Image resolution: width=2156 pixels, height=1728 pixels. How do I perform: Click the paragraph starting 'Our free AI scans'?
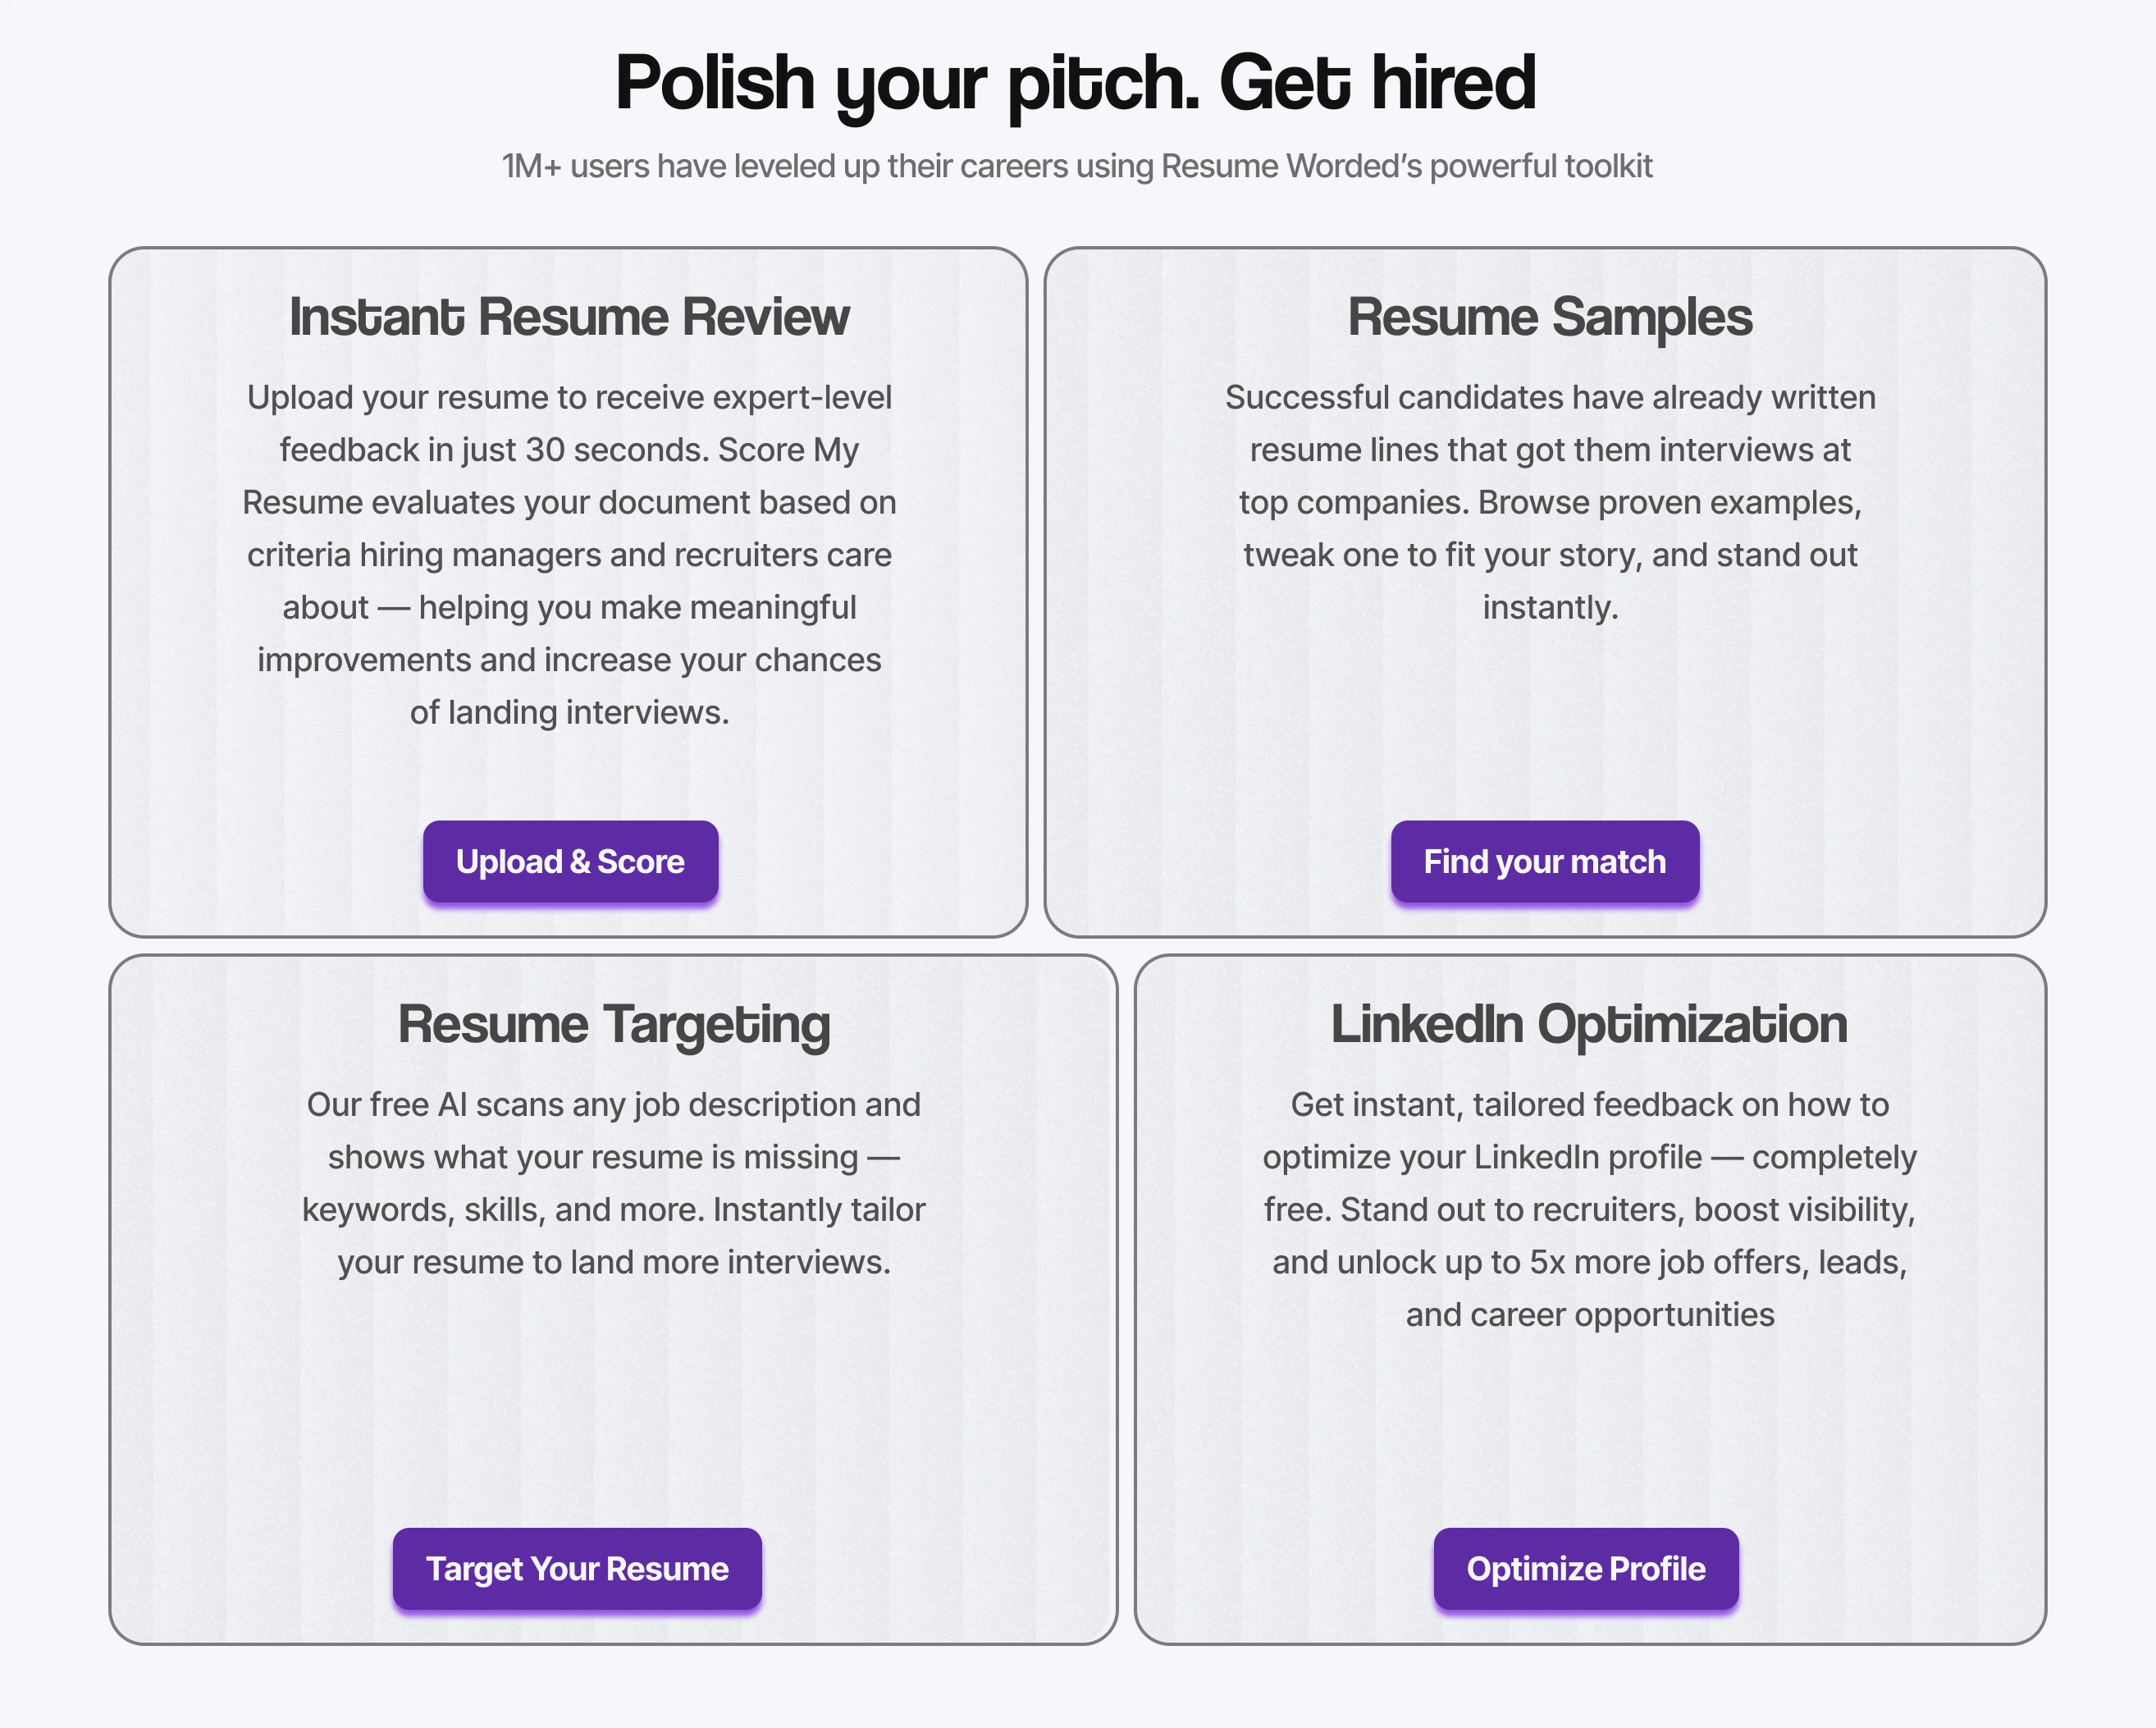click(x=614, y=1183)
